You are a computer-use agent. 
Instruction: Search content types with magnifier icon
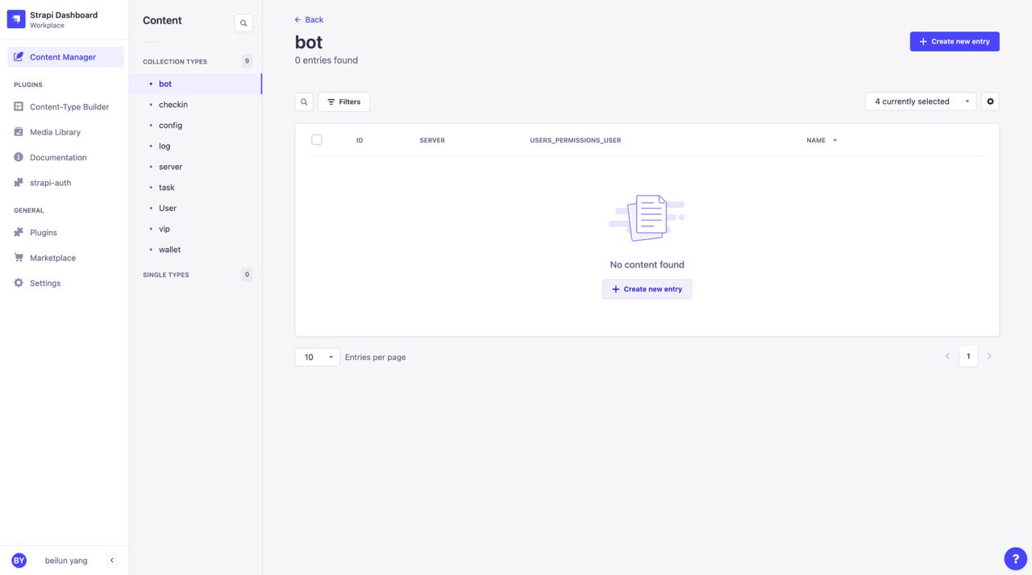(243, 23)
